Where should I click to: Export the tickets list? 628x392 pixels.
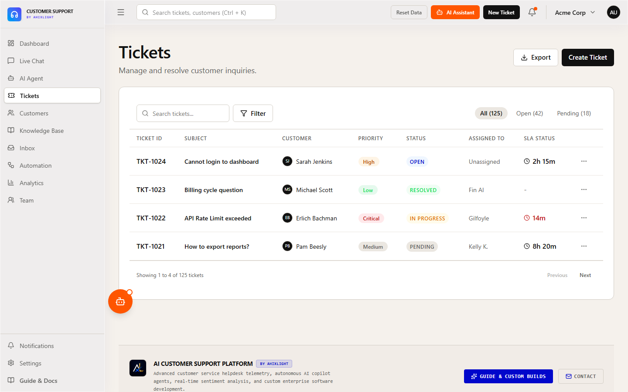pyautogui.click(x=536, y=57)
